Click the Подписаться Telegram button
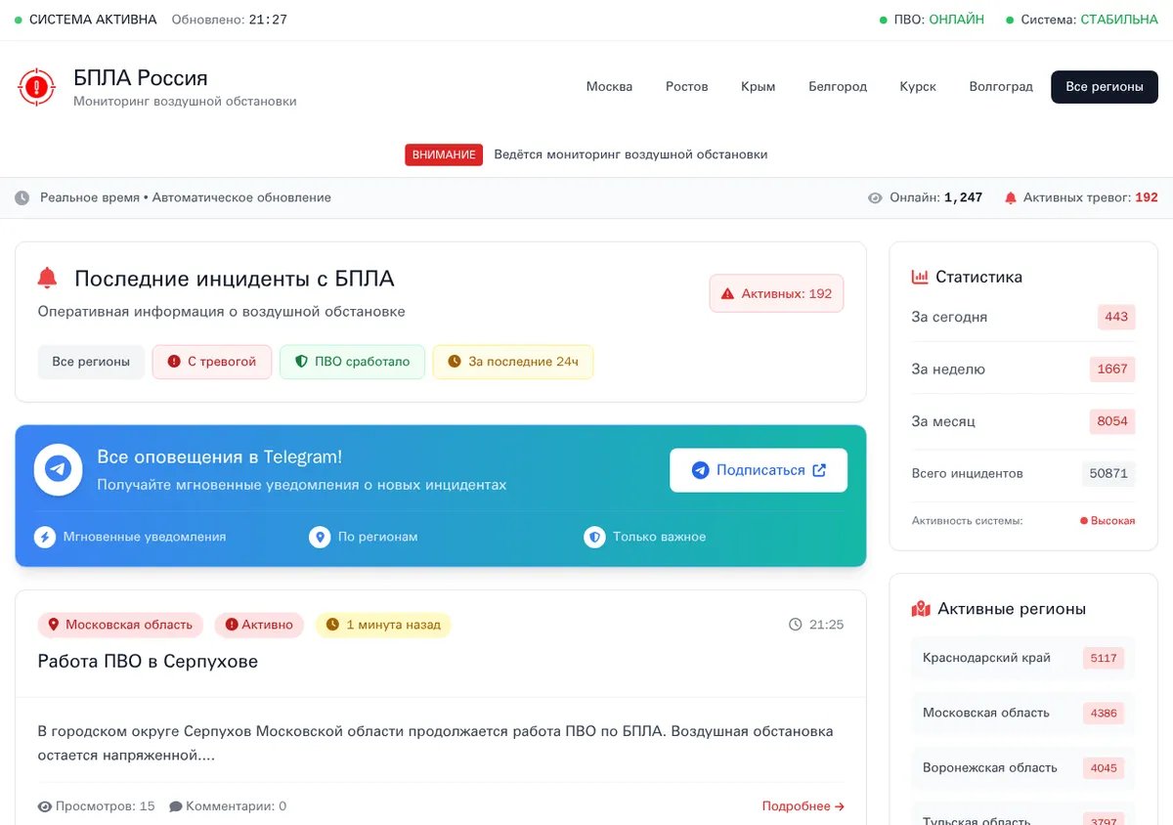 (x=759, y=470)
